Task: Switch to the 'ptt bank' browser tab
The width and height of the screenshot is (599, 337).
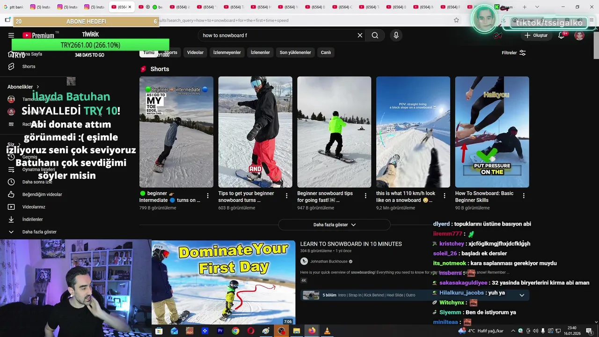Action: 13,7
